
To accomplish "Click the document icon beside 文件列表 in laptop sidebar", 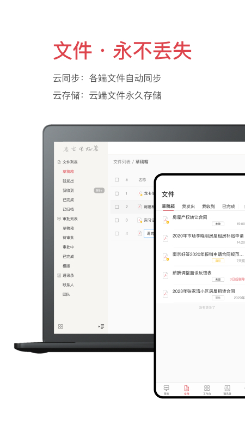I will point(59,162).
